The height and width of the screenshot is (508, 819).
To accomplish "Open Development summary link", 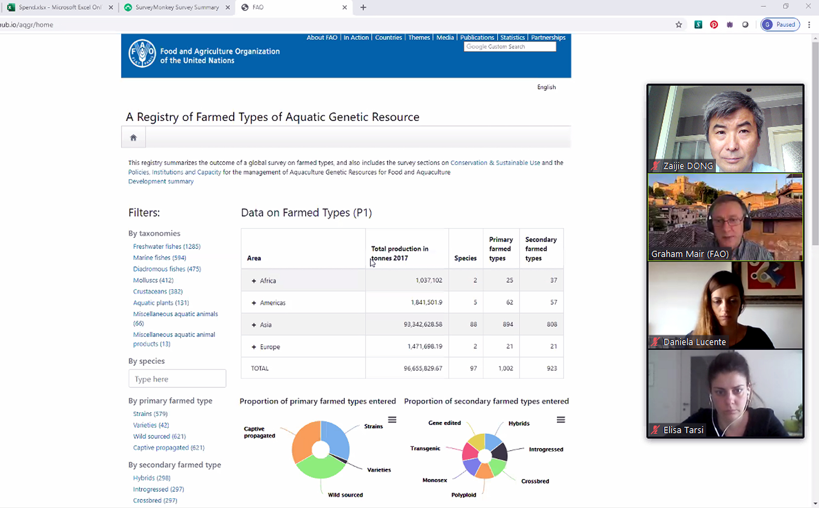I will (x=161, y=181).
